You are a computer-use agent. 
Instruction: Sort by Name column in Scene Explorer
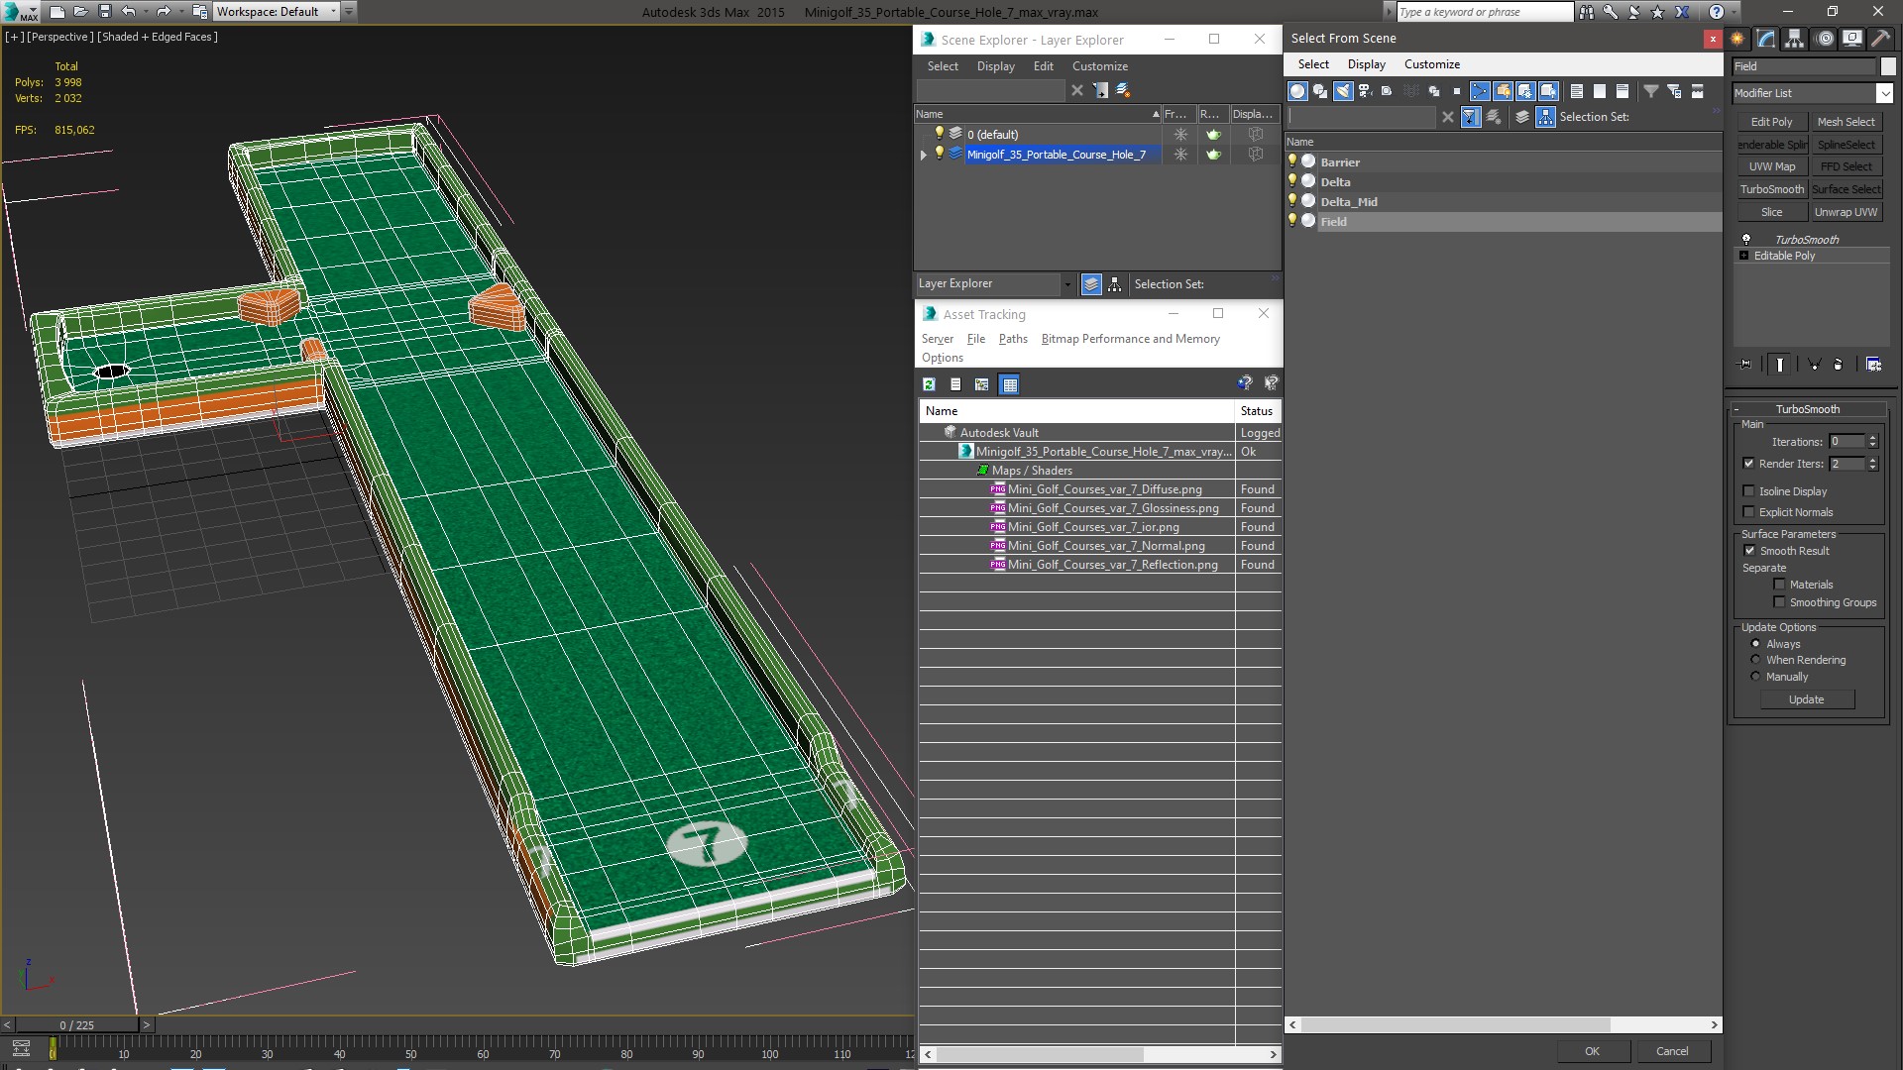coord(1037,114)
